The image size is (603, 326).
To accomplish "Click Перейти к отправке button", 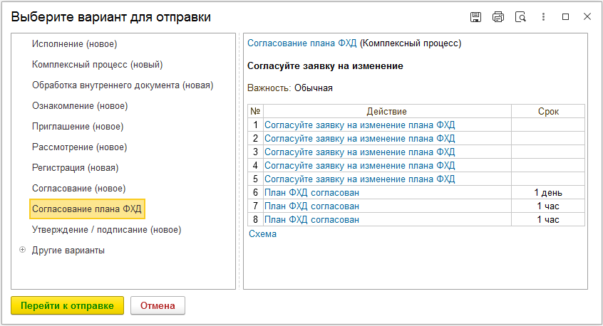I will point(67,305).
